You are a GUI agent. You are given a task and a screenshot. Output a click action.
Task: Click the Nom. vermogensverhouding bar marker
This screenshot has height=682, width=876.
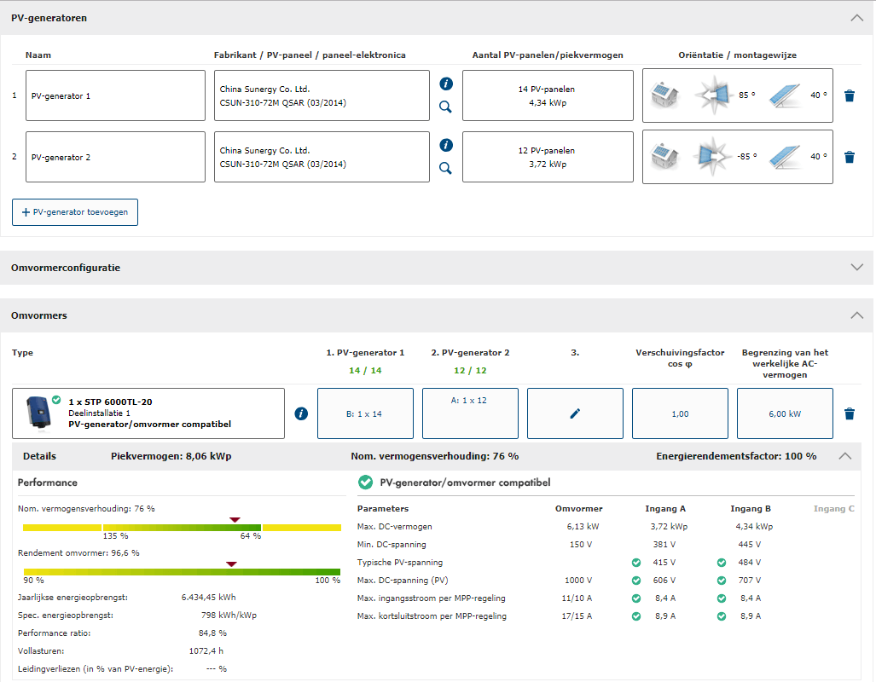[x=235, y=519]
